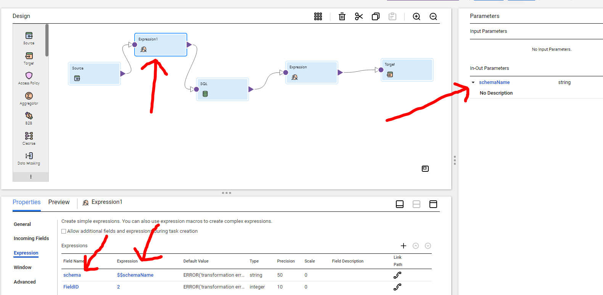Open the schemaName parameter link
Screen dimensions: 603x295
coord(494,82)
